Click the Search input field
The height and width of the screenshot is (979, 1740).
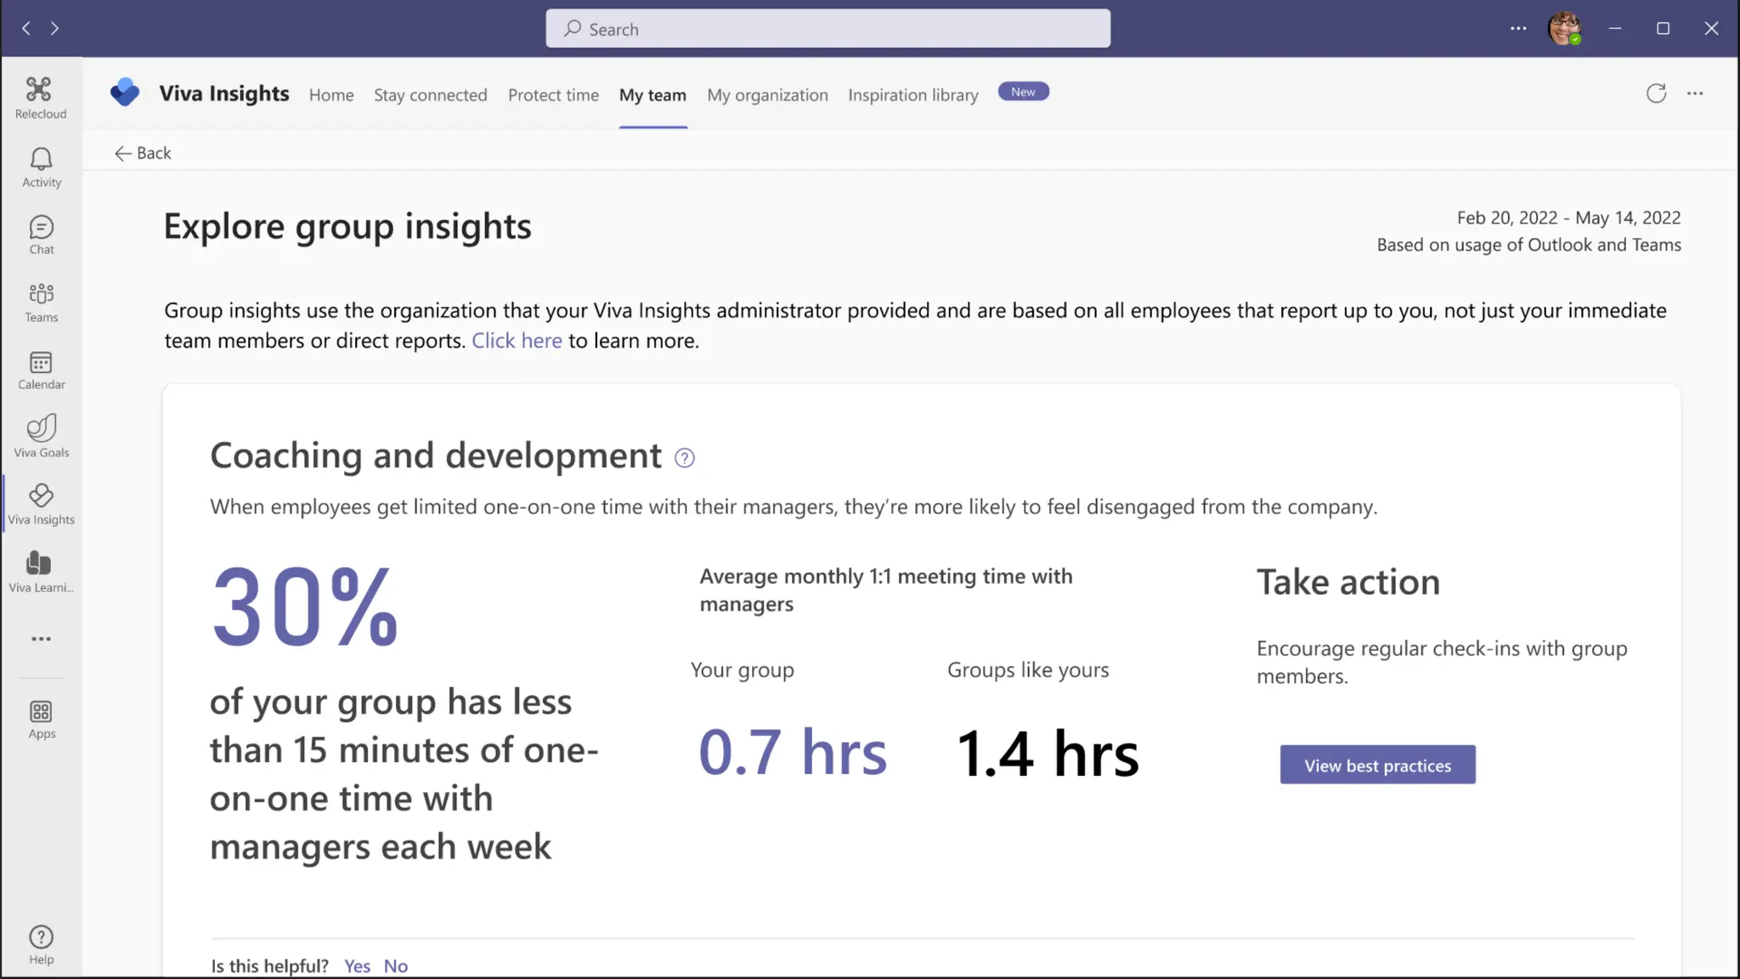(x=828, y=29)
